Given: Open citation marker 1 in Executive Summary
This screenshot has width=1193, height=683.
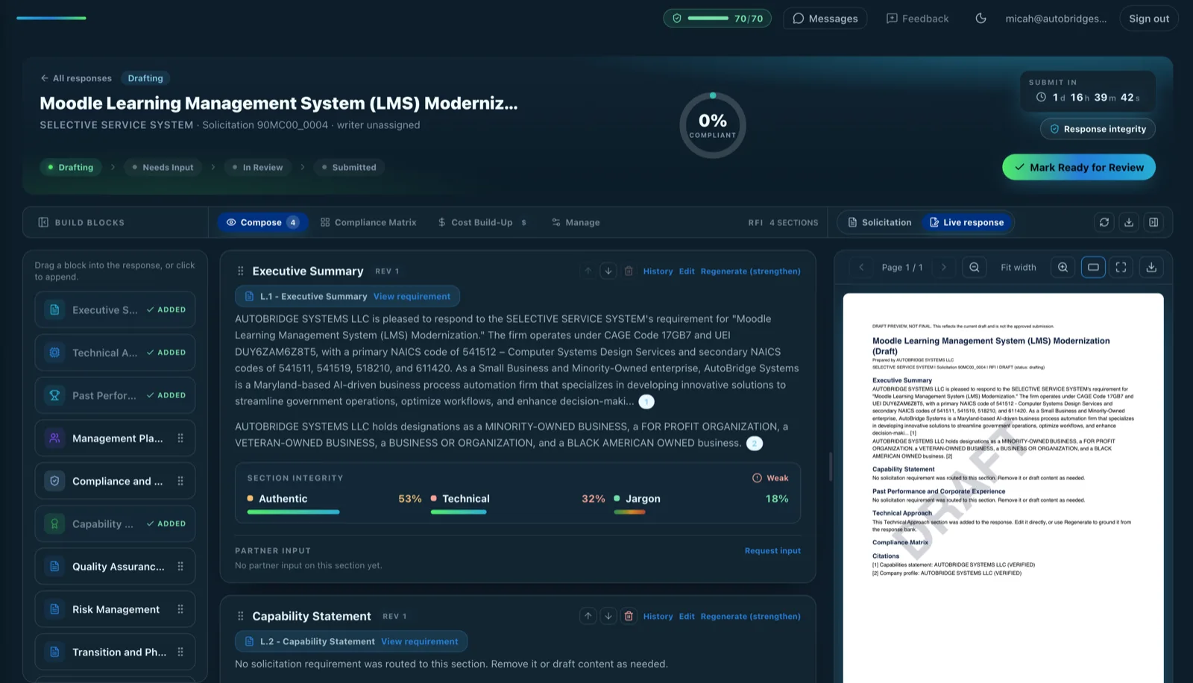Looking at the screenshot, I should click(x=646, y=402).
